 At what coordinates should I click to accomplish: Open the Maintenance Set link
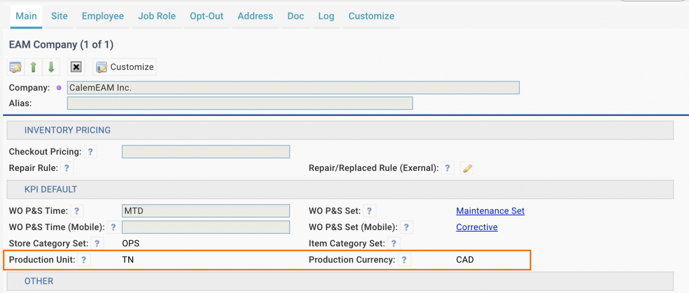(490, 211)
